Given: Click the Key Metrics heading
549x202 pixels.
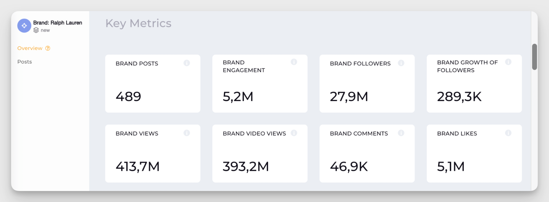Looking at the screenshot, I should click(x=138, y=23).
